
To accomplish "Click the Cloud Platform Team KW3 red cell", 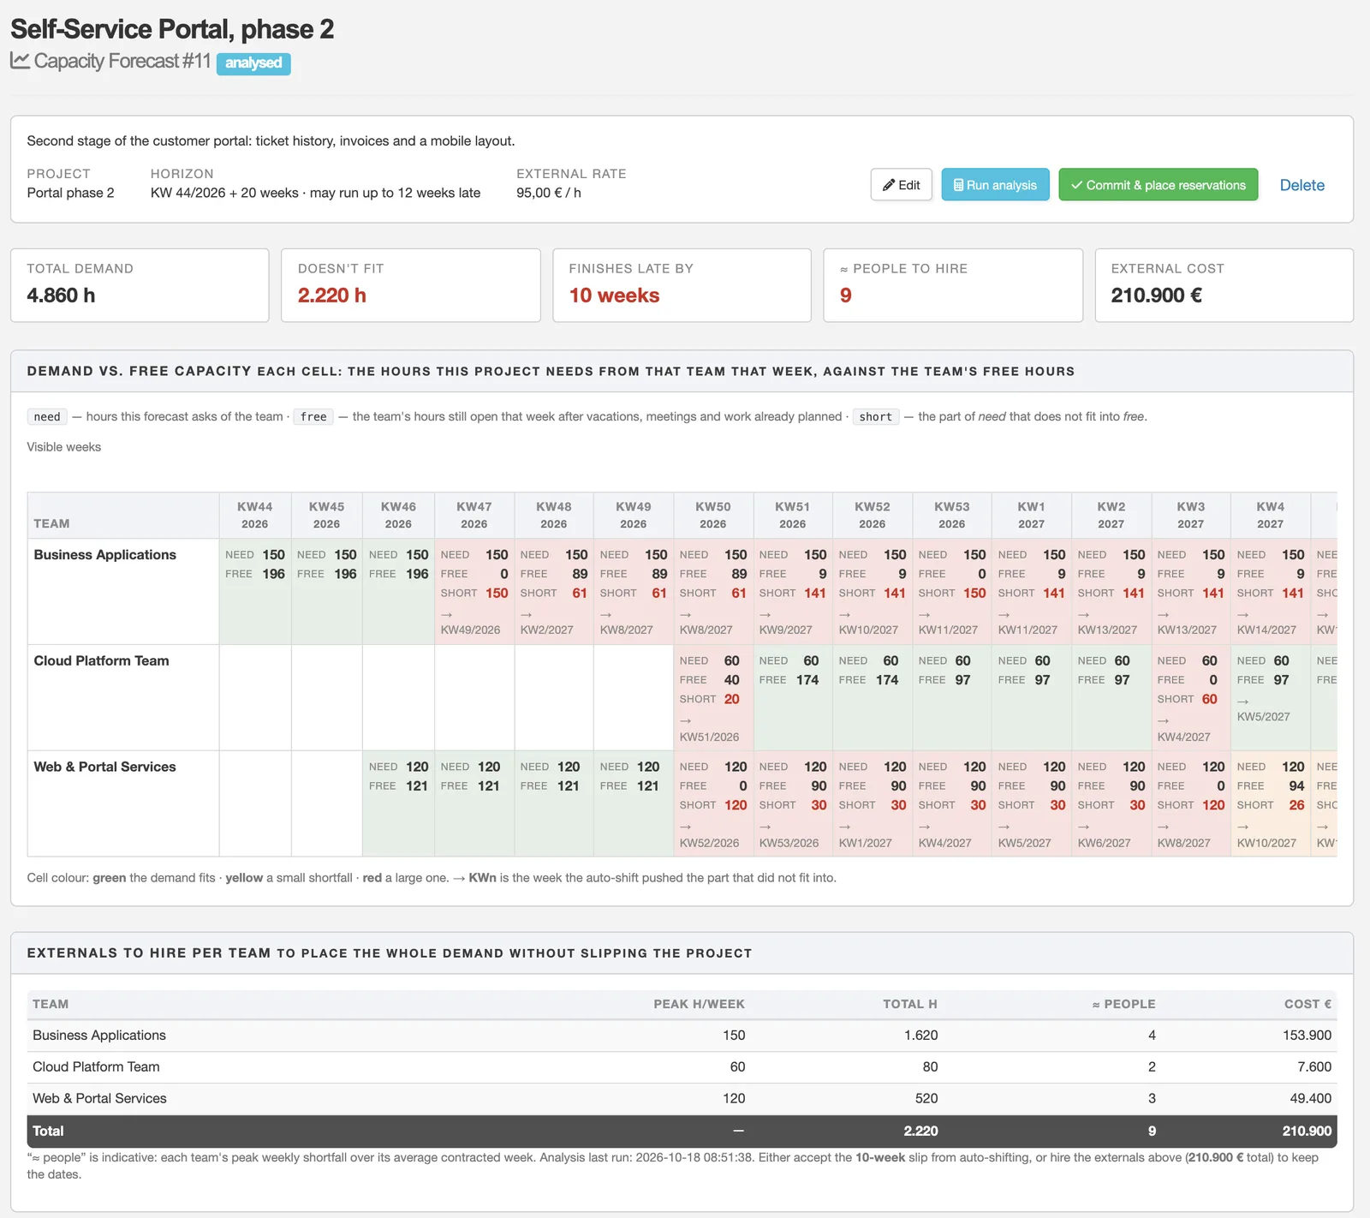I will [1191, 698].
